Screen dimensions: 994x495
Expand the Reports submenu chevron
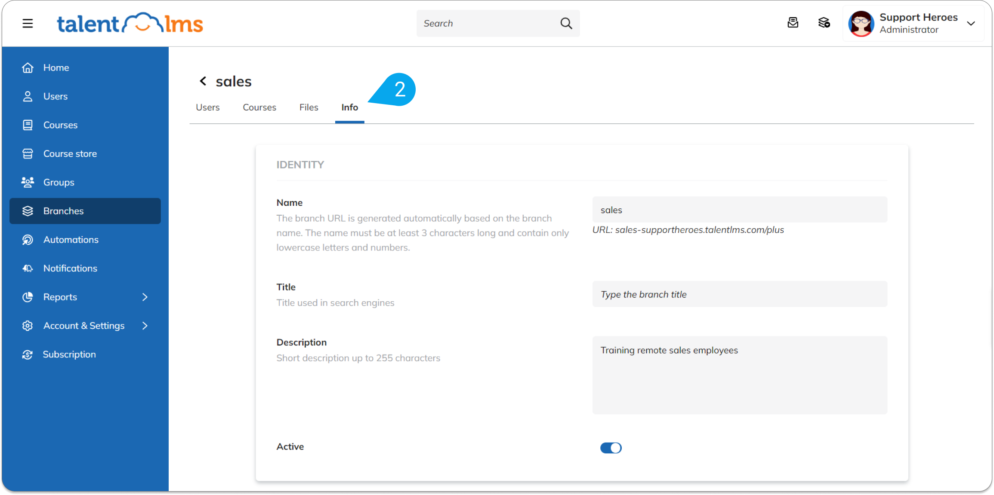pos(145,297)
